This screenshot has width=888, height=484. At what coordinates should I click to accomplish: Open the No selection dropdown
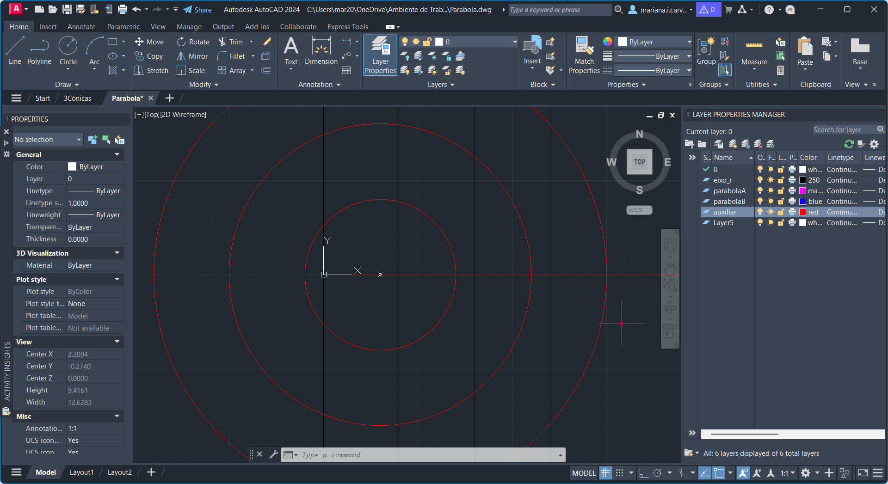pos(48,140)
